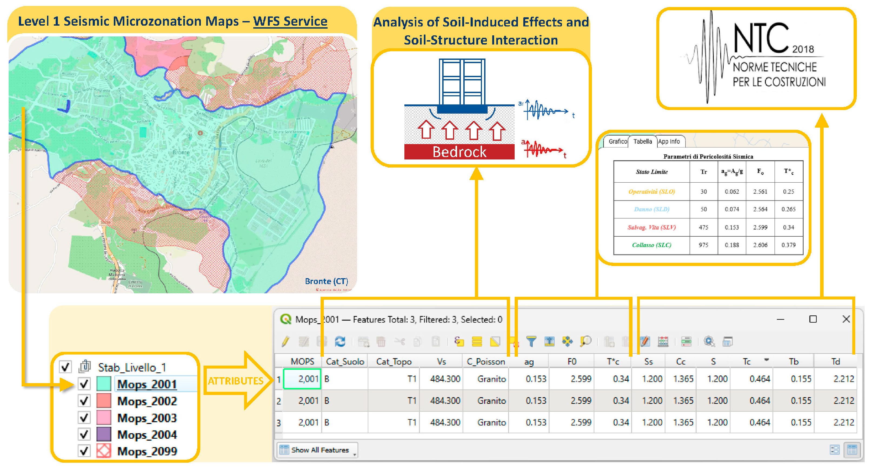Screen dimensions: 872x470
Task: Click Invert selection icon
Action: coord(495,342)
